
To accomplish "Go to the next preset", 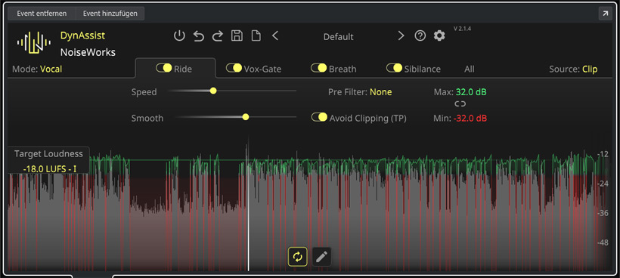I will [401, 36].
